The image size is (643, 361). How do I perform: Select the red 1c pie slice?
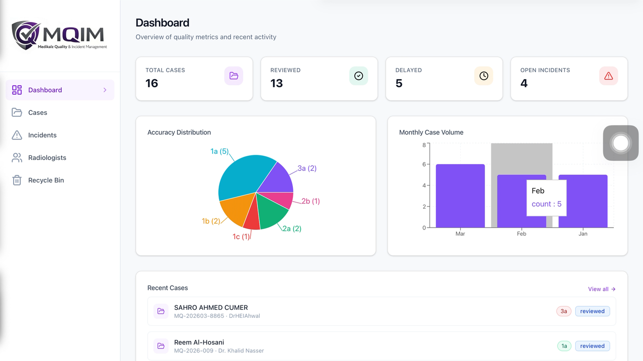pyautogui.click(x=253, y=219)
